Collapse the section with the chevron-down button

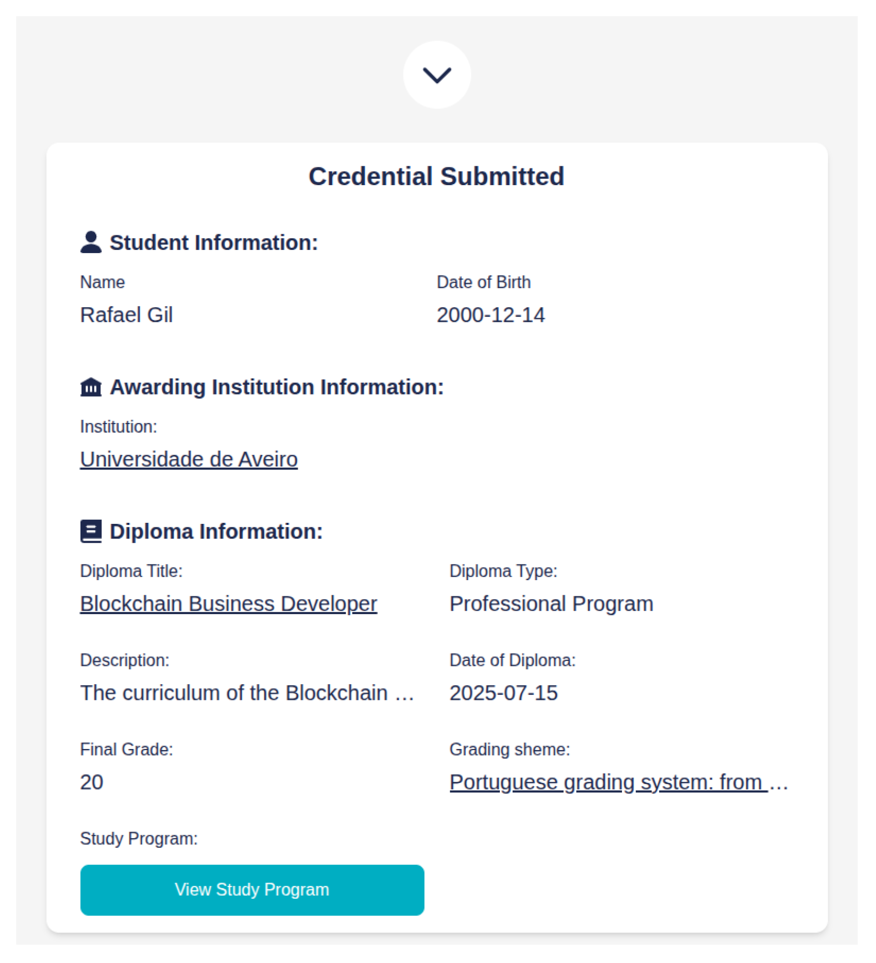click(437, 75)
